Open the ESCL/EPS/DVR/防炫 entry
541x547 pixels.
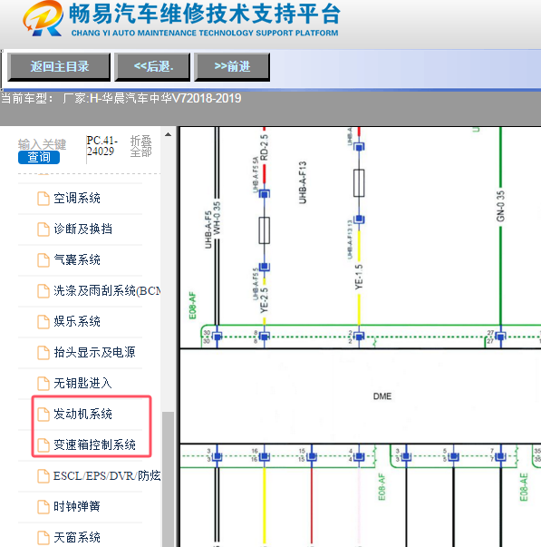tap(107, 475)
